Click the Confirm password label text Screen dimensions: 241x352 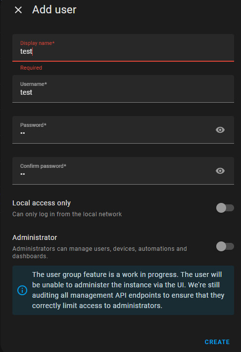[x=43, y=166]
